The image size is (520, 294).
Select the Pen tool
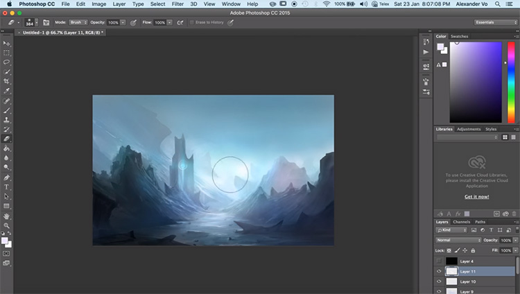click(x=6, y=178)
